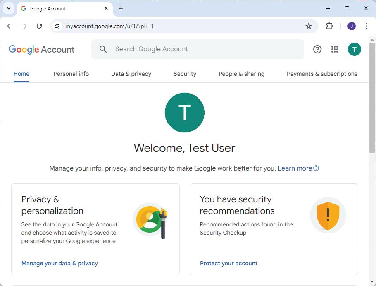This screenshot has width=376, height=286.
Task: View site information icon in address bar
Action: 57,26
